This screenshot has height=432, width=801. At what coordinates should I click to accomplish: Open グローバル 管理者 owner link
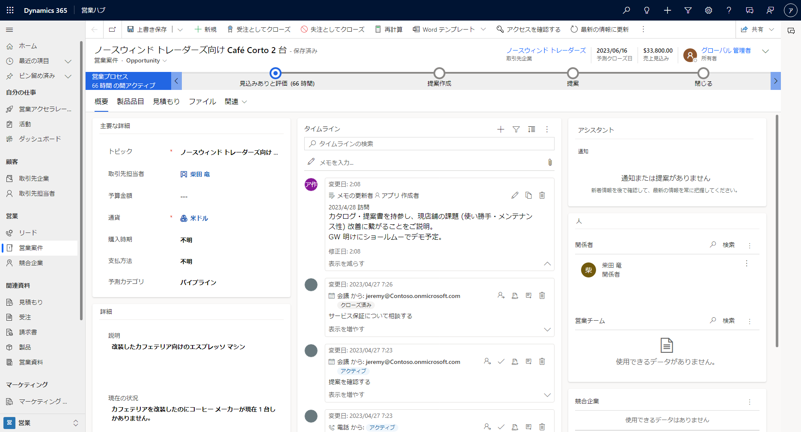pos(726,51)
